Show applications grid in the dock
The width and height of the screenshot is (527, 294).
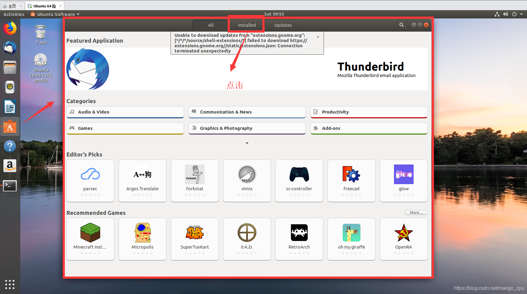tap(10, 284)
